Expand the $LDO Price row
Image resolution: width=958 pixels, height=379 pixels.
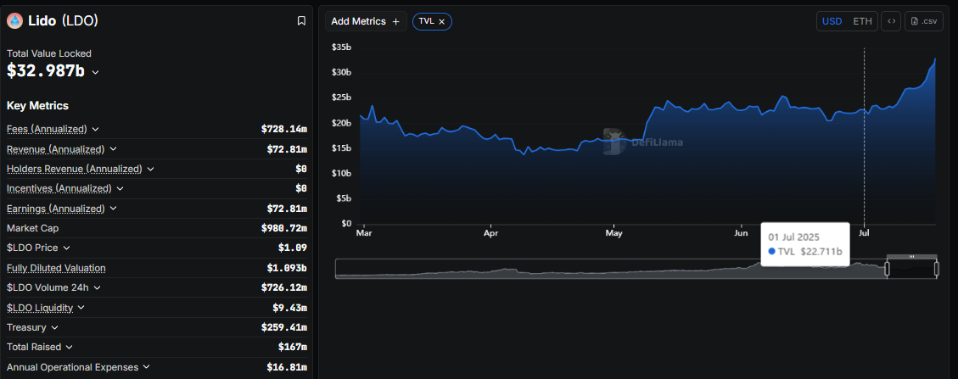(x=66, y=248)
